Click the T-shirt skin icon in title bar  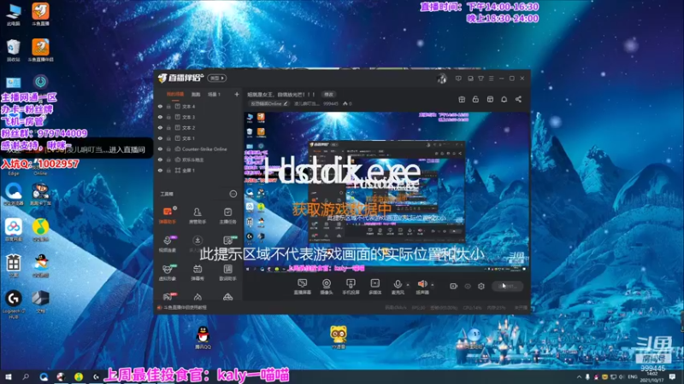pos(481,79)
